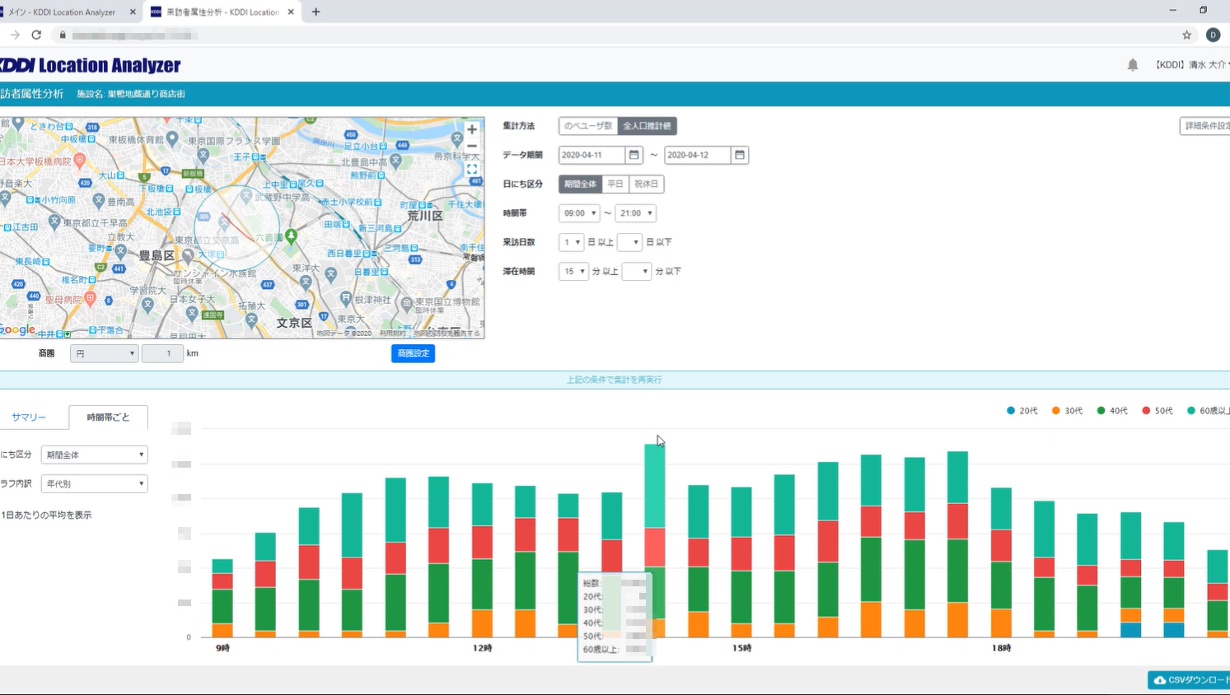Click the 12時 axis label

point(482,648)
